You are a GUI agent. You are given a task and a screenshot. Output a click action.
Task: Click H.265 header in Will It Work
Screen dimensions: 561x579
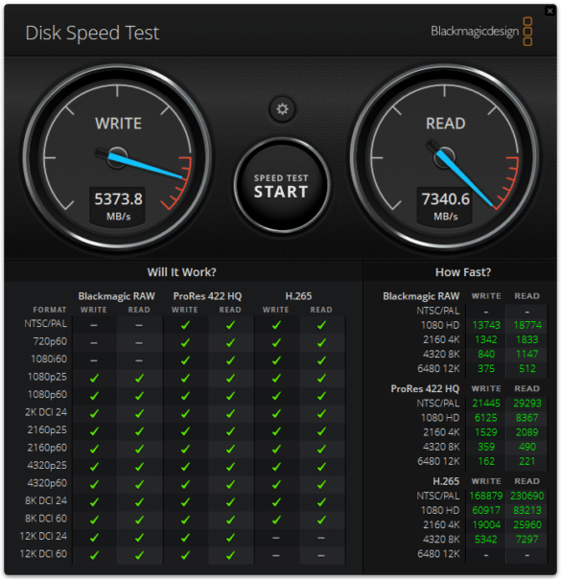click(298, 296)
